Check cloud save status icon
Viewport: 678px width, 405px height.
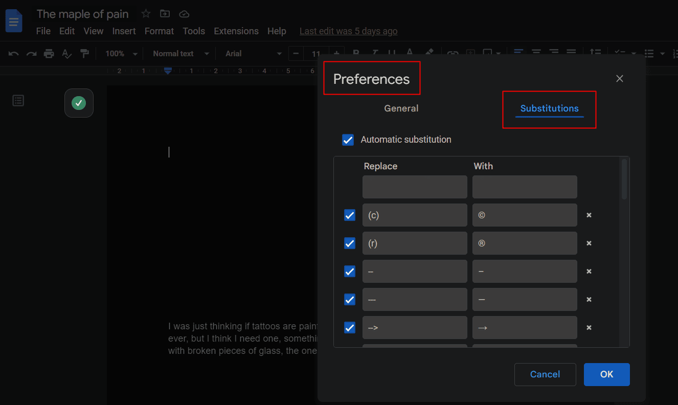(x=184, y=14)
